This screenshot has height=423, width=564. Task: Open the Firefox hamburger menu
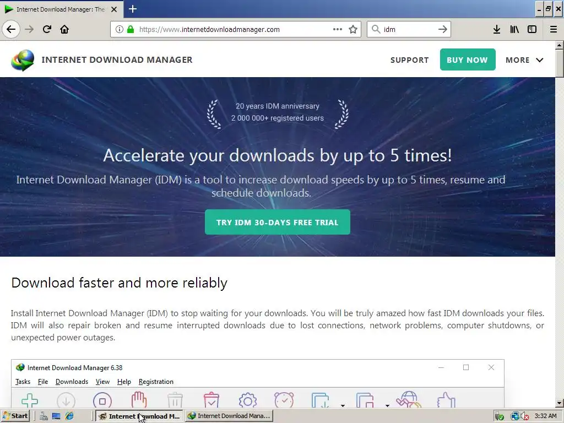pos(554,29)
